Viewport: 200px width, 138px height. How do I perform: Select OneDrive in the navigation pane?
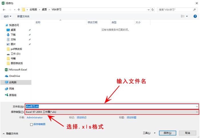tap(14, 76)
